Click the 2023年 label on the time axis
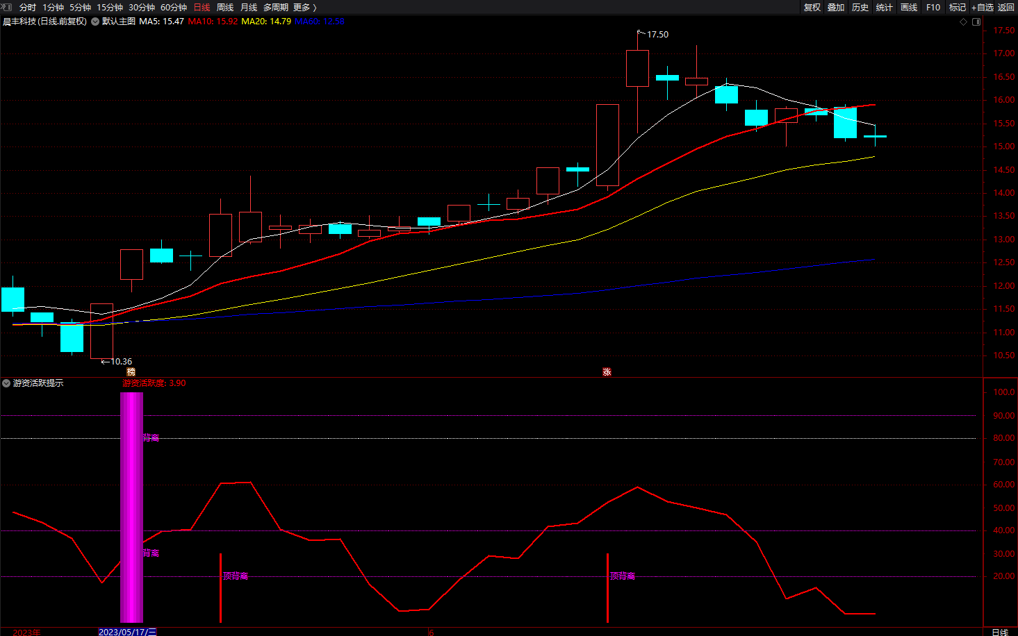Screen dimensions: 1018x636 coord(27,632)
